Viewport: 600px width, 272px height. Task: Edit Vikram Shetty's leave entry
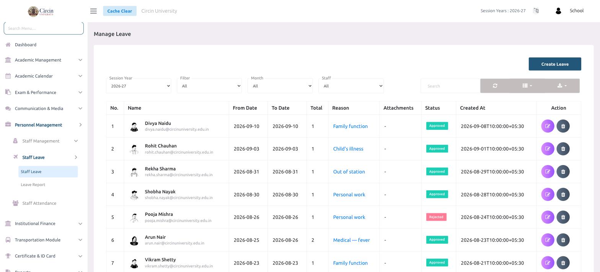click(x=548, y=263)
